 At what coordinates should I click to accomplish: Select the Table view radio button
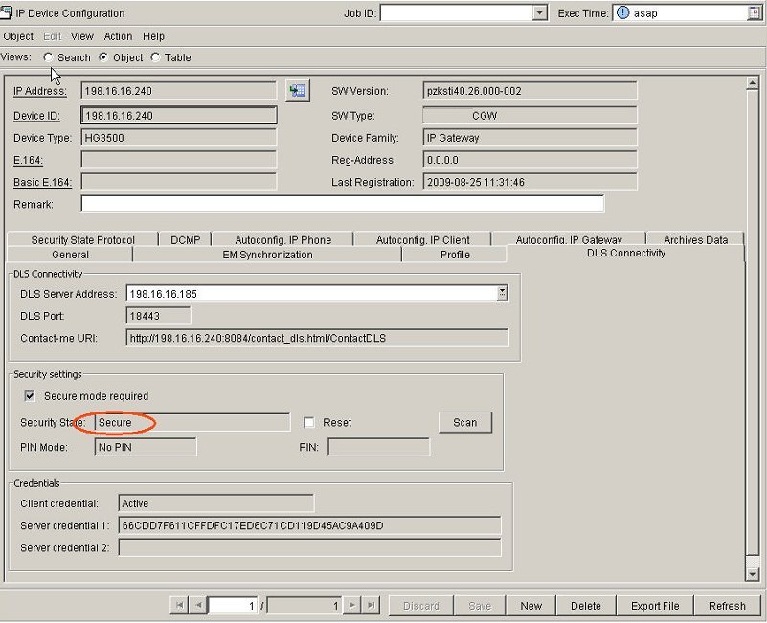(x=155, y=57)
